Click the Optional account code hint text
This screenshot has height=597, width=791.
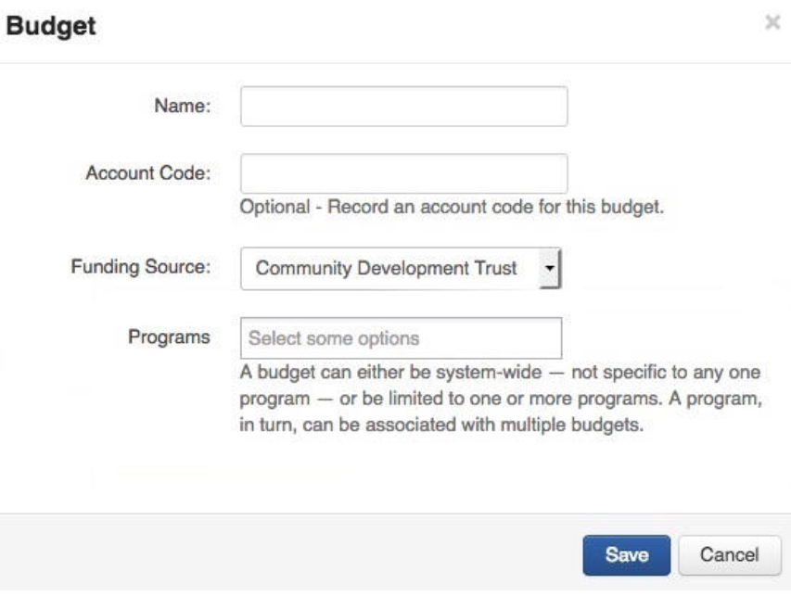coord(452,208)
